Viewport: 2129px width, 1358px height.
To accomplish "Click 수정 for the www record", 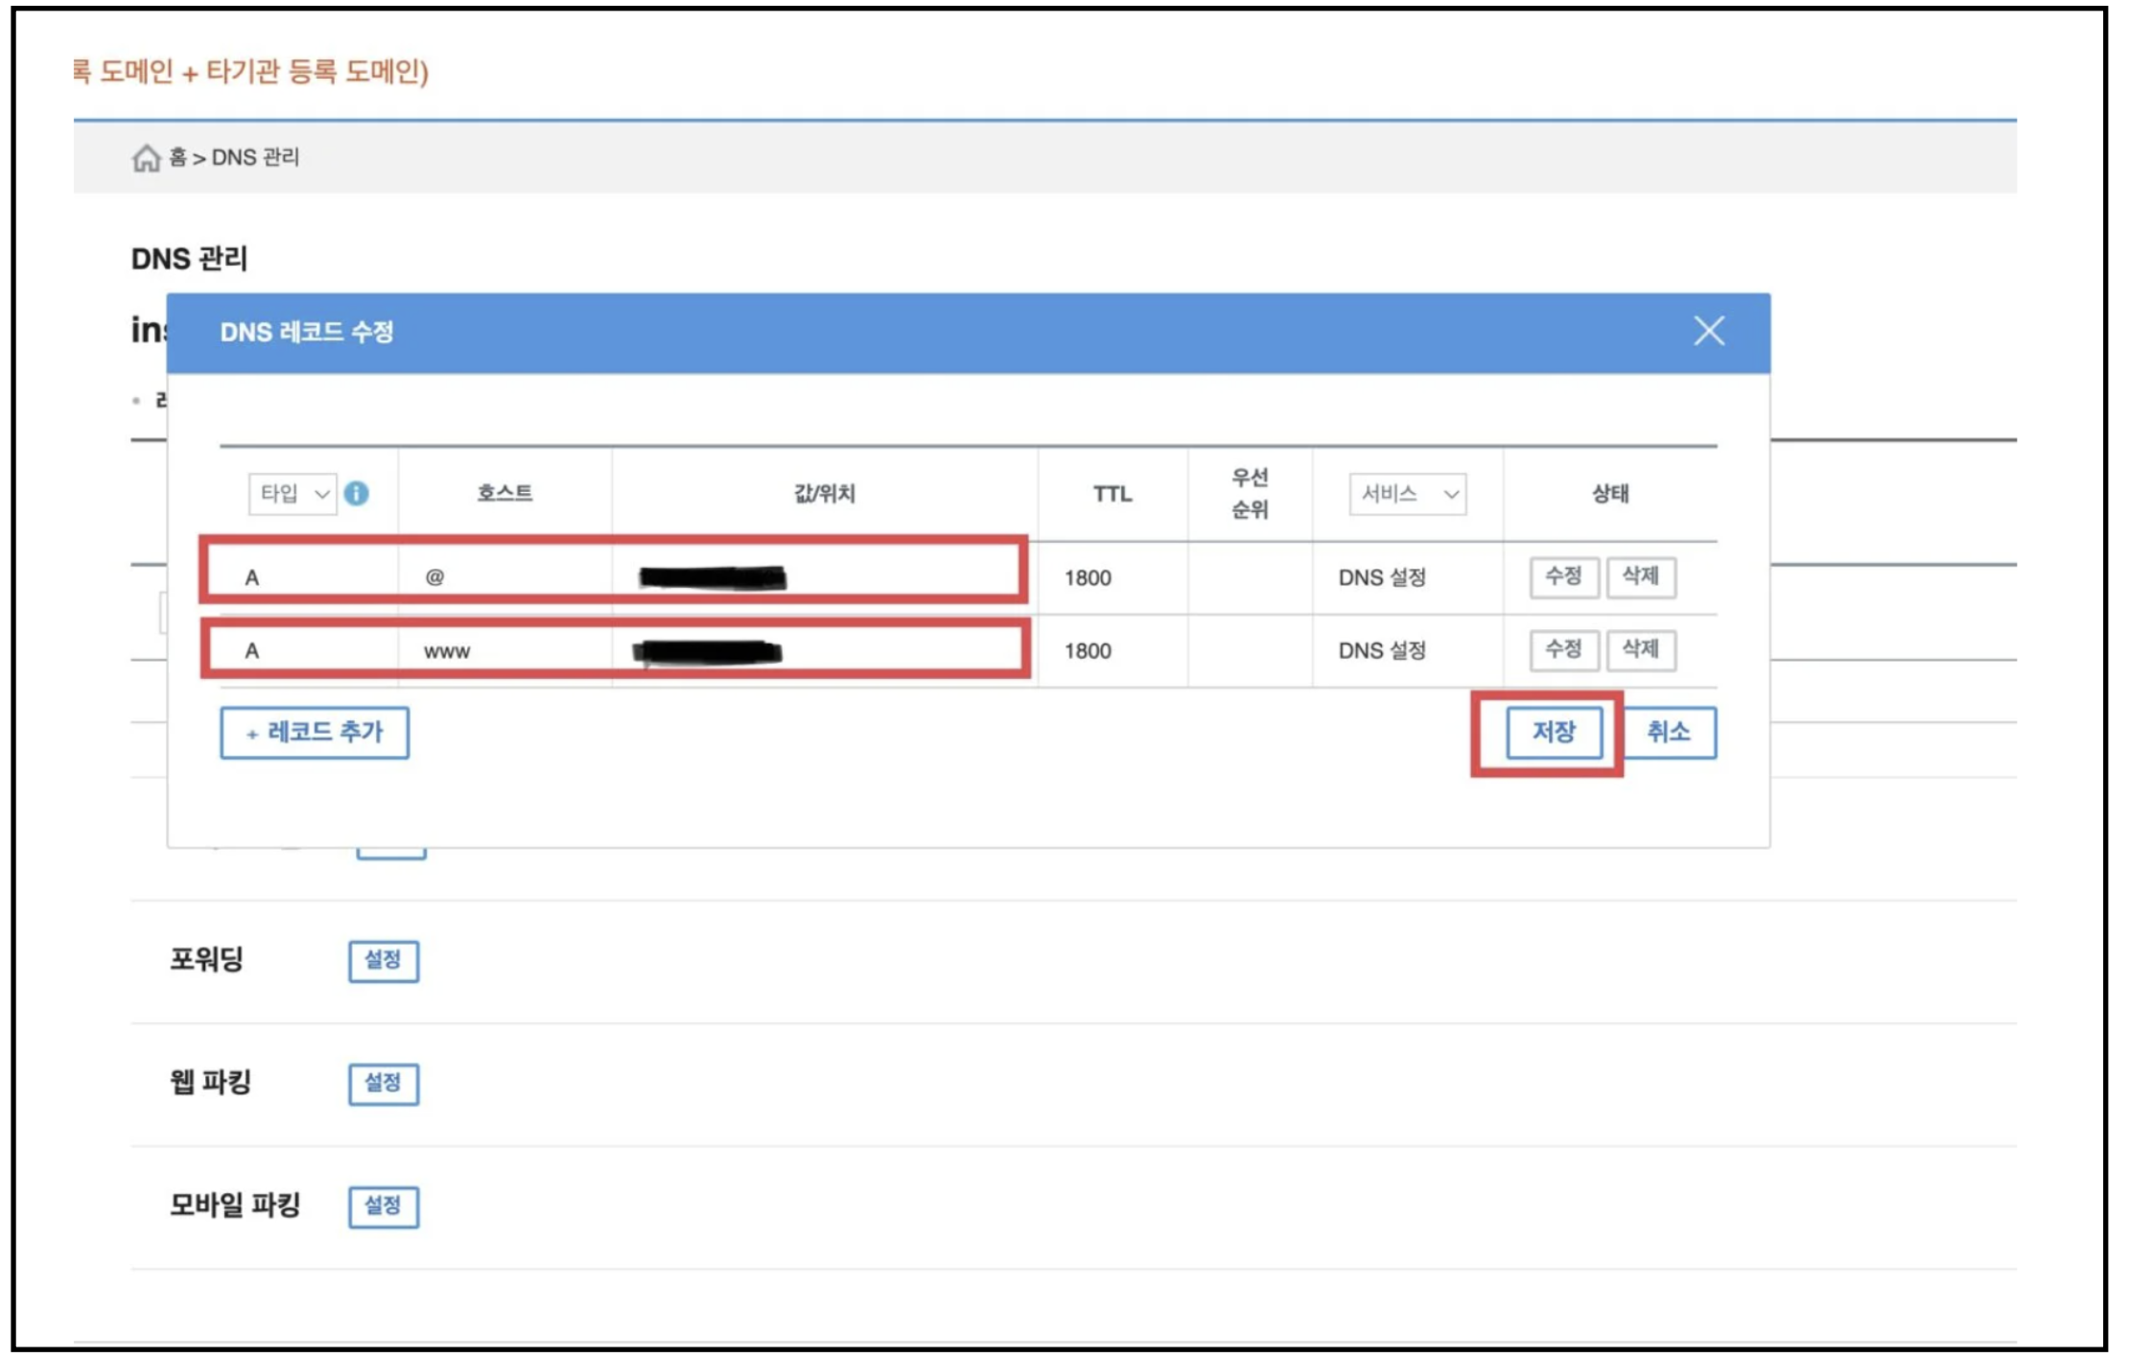I will point(1563,650).
